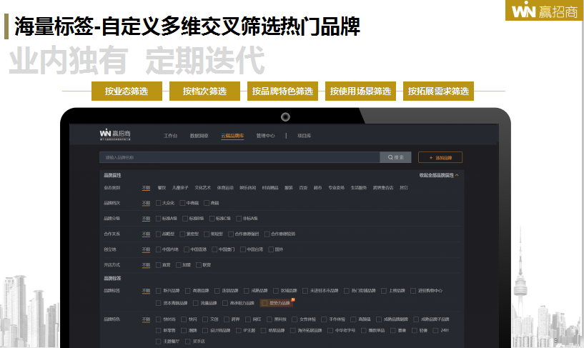Click the 按品牌特色筛选 gold label
The width and height of the screenshot is (584, 348).
click(282, 91)
